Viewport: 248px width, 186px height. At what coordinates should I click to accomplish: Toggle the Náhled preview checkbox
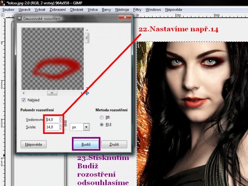click(x=24, y=100)
